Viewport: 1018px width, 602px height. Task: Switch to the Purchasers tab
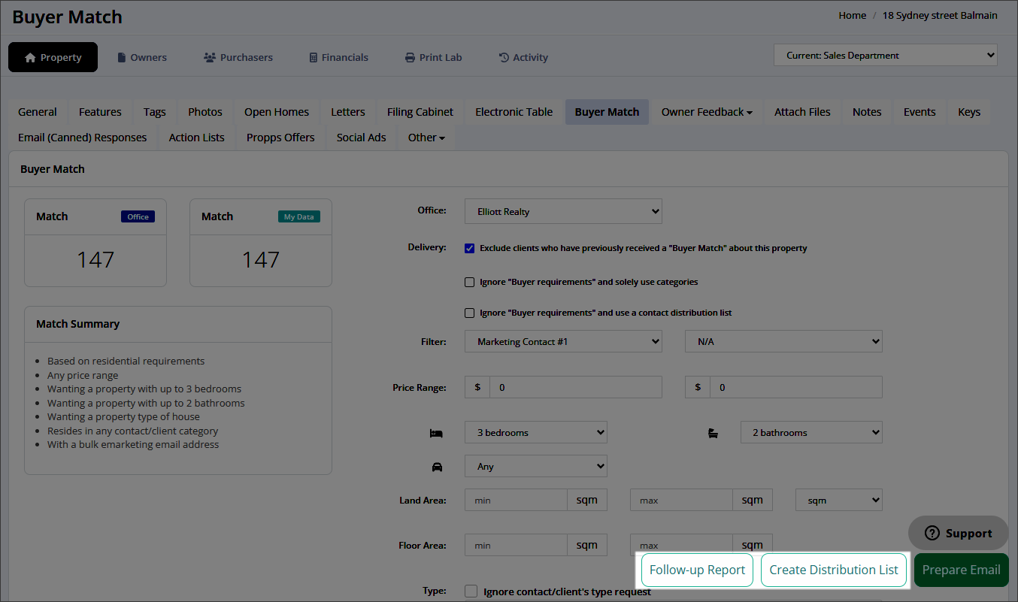238,57
